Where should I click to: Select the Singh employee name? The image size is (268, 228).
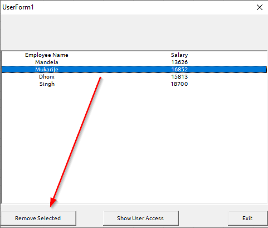[x=47, y=84]
